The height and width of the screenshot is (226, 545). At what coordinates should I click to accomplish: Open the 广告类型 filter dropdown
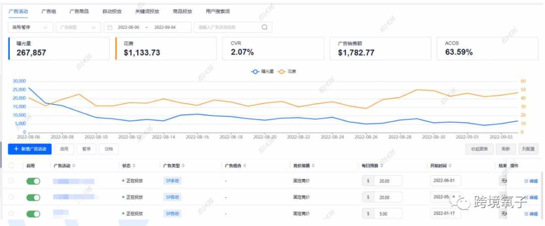(78, 27)
